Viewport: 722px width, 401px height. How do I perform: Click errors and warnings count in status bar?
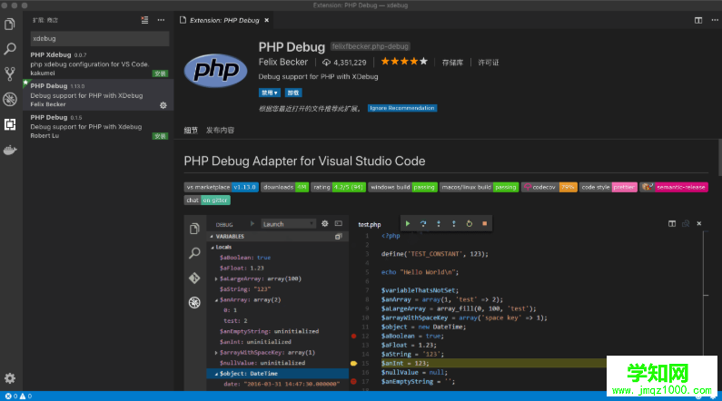pos(18,396)
